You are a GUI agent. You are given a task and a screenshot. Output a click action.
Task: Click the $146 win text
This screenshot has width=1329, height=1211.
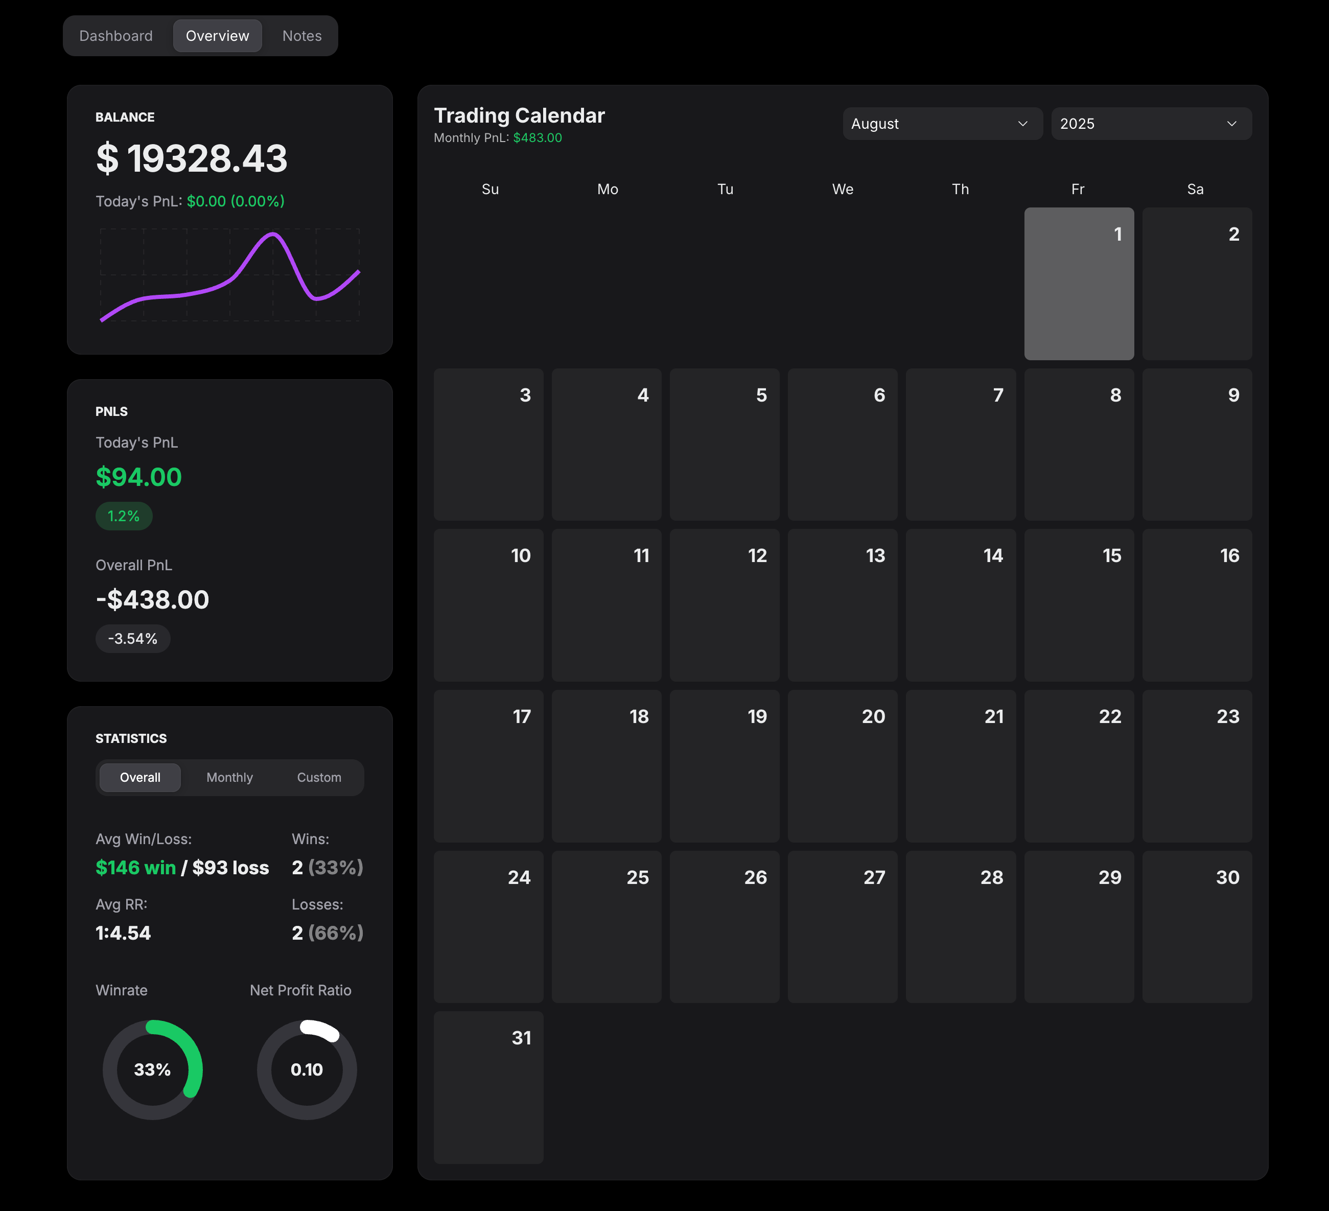tap(136, 868)
